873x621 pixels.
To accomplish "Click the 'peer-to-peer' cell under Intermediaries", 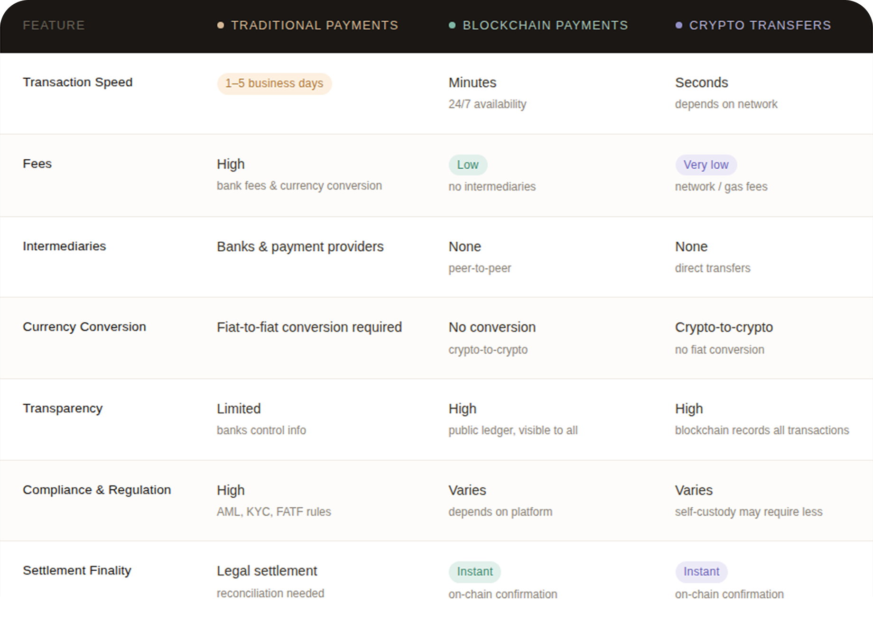I will [x=480, y=268].
